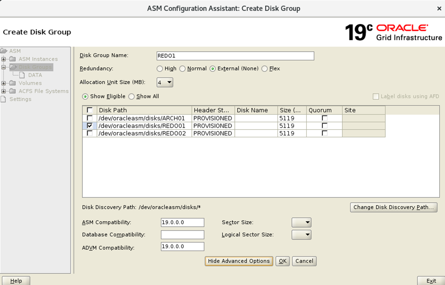Open Help

pos(16,280)
